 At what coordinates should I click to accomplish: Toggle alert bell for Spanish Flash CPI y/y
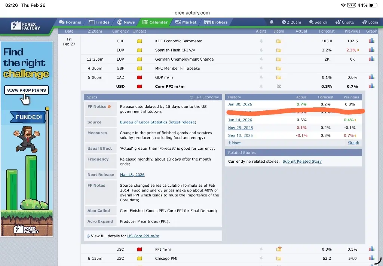261,50
